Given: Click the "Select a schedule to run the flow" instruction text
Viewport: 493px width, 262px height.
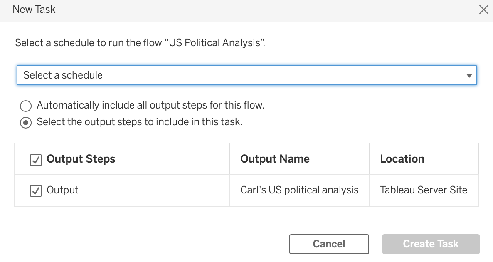Looking at the screenshot, I should 88,43.
